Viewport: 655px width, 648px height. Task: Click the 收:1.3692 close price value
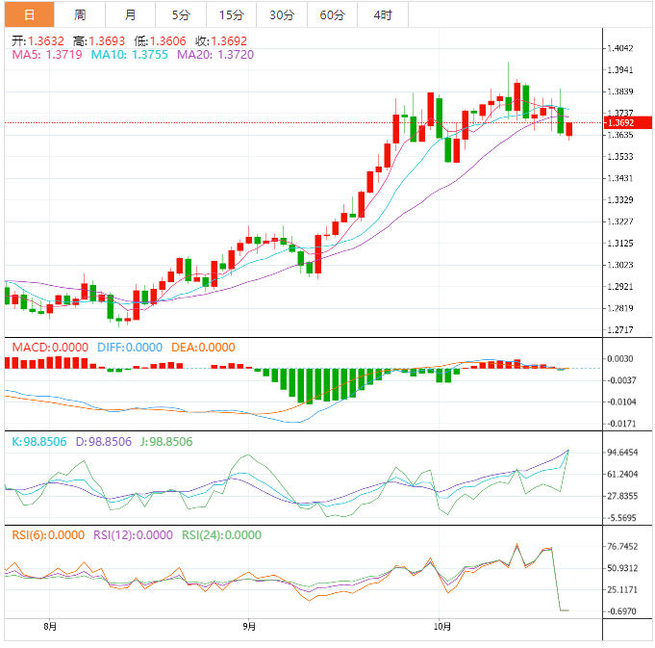coord(221,41)
